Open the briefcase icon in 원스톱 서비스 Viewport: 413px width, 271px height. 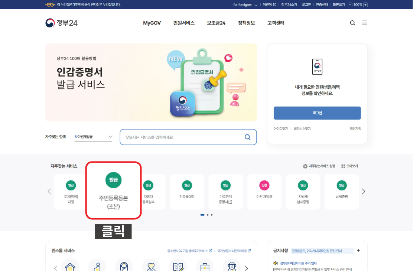pos(205,267)
